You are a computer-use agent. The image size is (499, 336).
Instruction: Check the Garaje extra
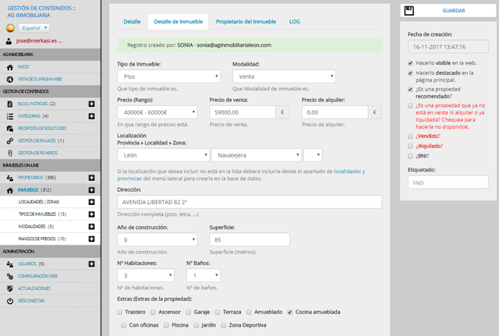[x=189, y=312]
